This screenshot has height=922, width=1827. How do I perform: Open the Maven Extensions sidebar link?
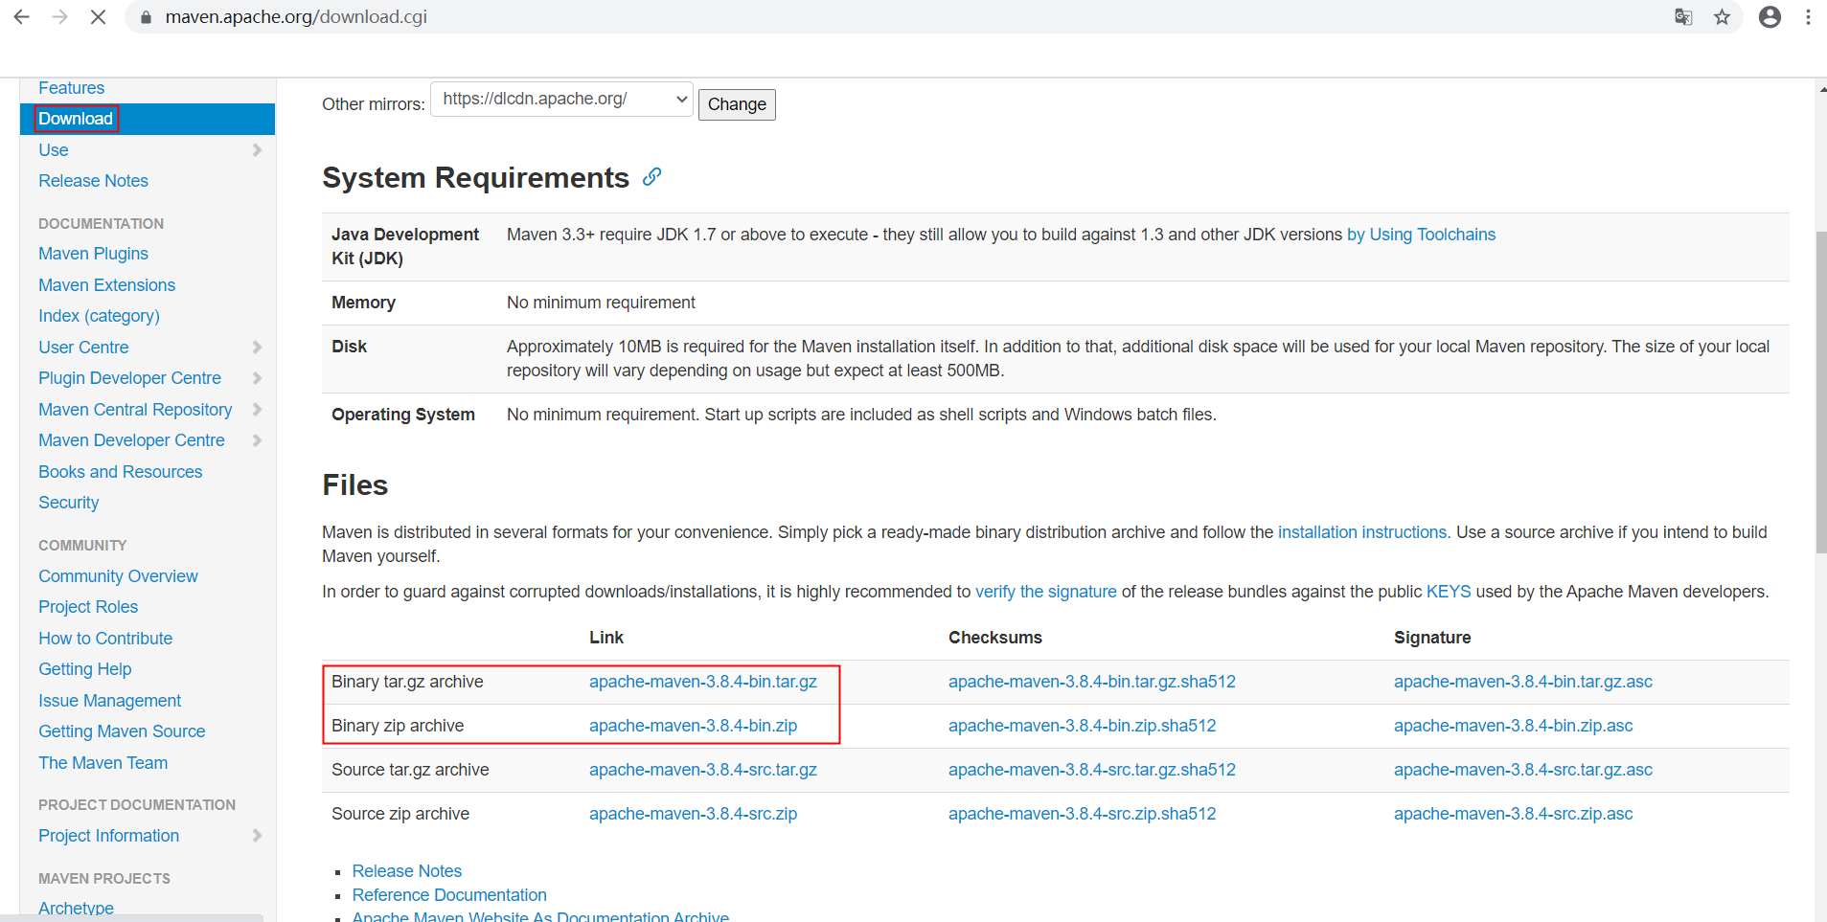pyautogui.click(x=106, y=285)
